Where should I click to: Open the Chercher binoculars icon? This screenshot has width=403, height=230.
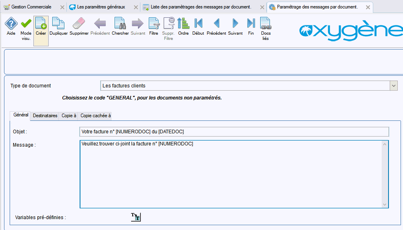point(120,23)
